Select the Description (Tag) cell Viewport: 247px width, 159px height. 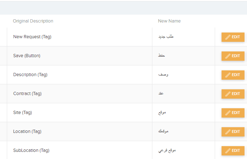(80, 75)
